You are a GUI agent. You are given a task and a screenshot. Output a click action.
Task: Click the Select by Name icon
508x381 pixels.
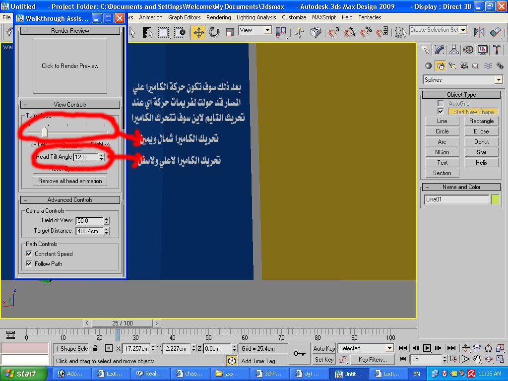tap(147, 32)
